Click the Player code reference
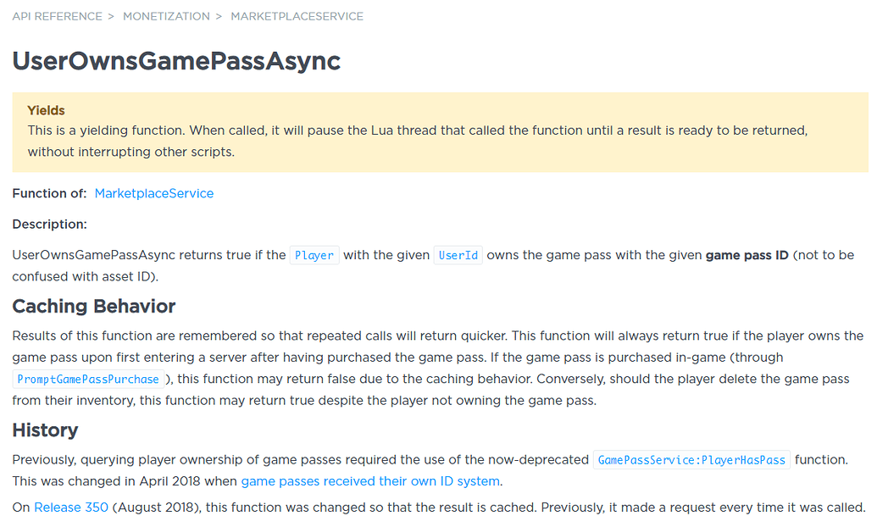 point(314,254)
